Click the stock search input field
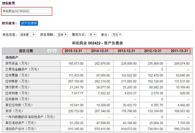This screenshot has height=133, width=195. point(26,11)
